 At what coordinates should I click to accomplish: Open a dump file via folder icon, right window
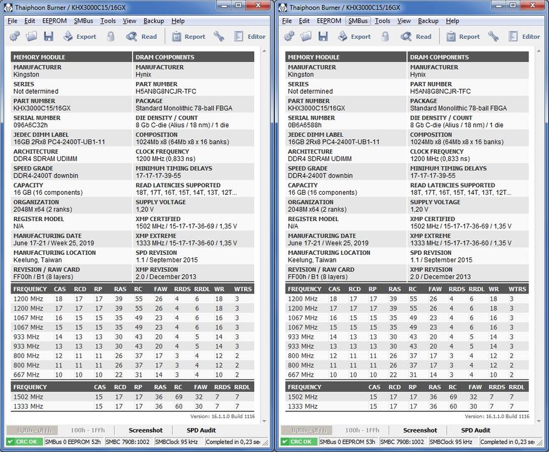(x=306, y=36)
